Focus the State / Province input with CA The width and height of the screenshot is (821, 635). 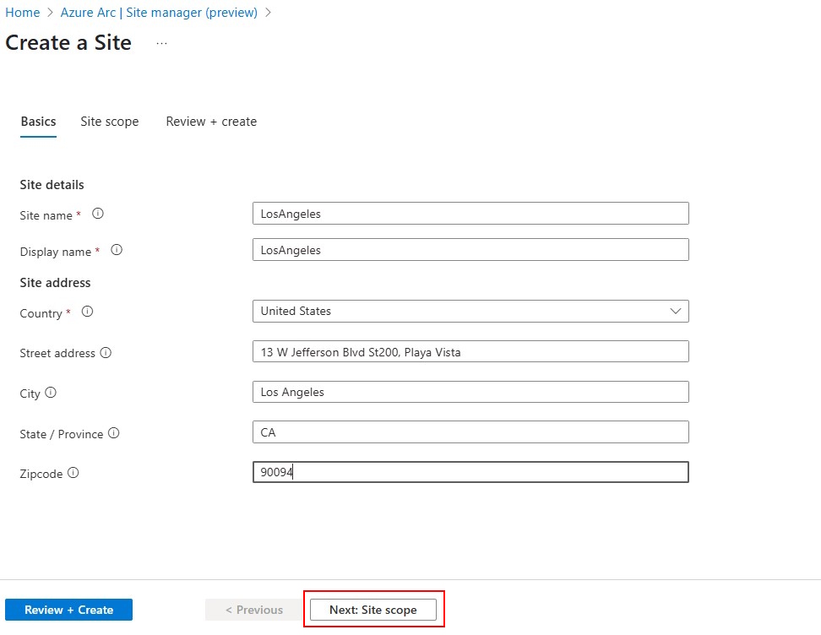470,432
